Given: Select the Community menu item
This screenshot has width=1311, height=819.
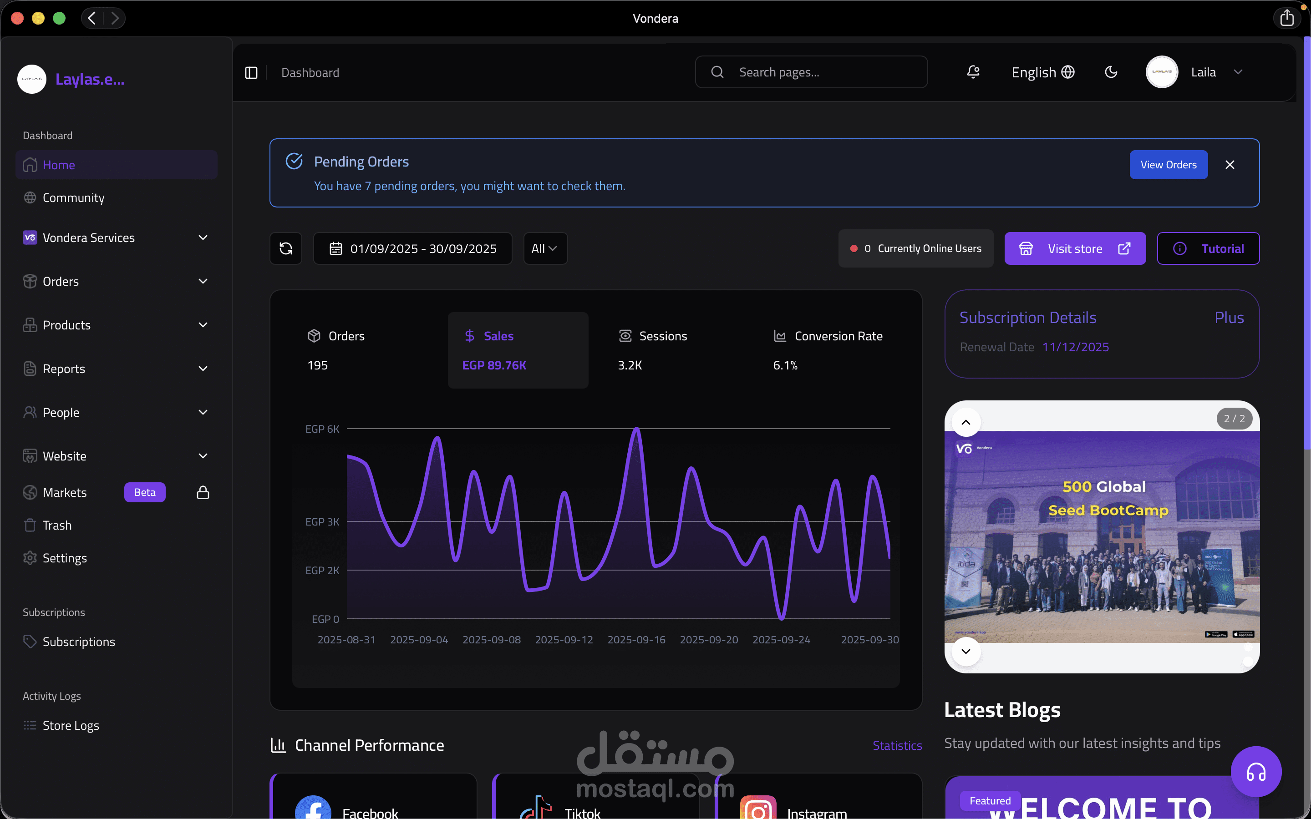Looking at the screenshot, I should pos(73,198).
